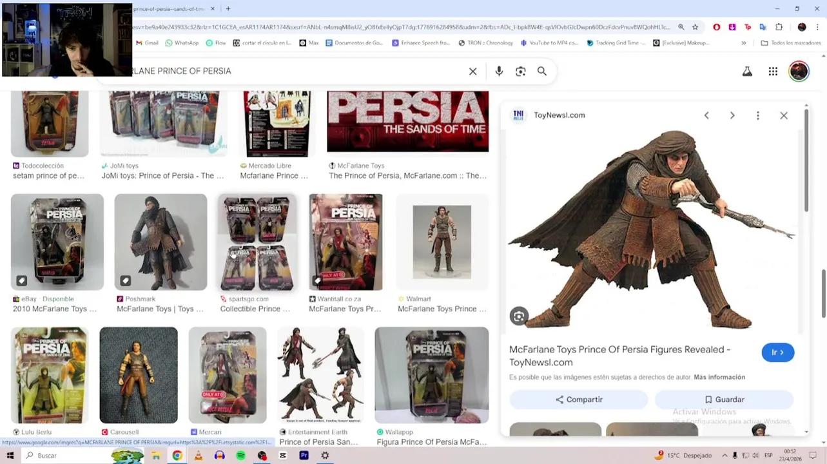Screen dimensions: 827x464
Task: Click JoMi toys: Prince of Persia caption
Action: pyautogui.click(x=162, y=176)
